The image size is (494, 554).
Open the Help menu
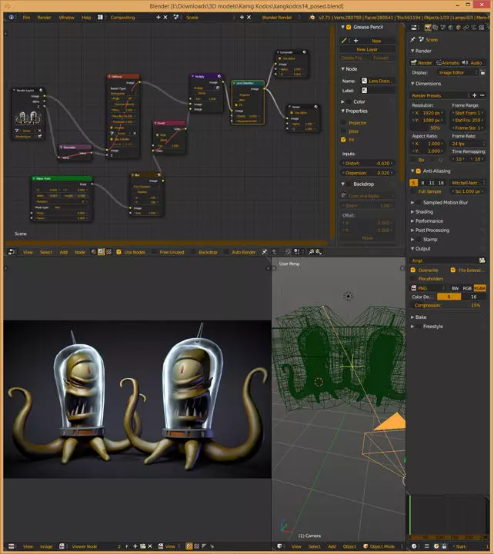86,18
